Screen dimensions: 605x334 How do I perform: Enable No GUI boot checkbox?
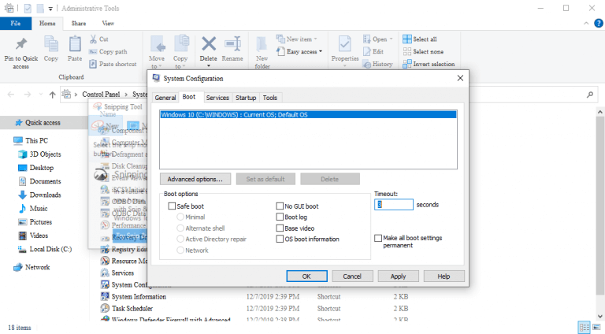[x=280, y=206]
